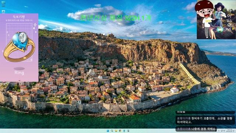Launch File Explorer from the taskbar
The height and width of the screenshot is (133, 236).
click(116, 131)
